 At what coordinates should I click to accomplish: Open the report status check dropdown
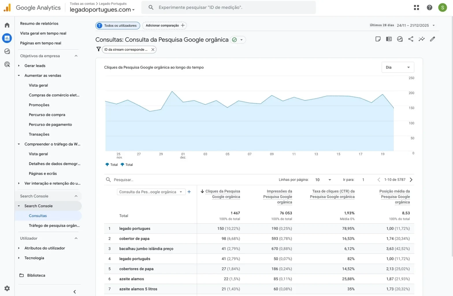pos(238,40)
